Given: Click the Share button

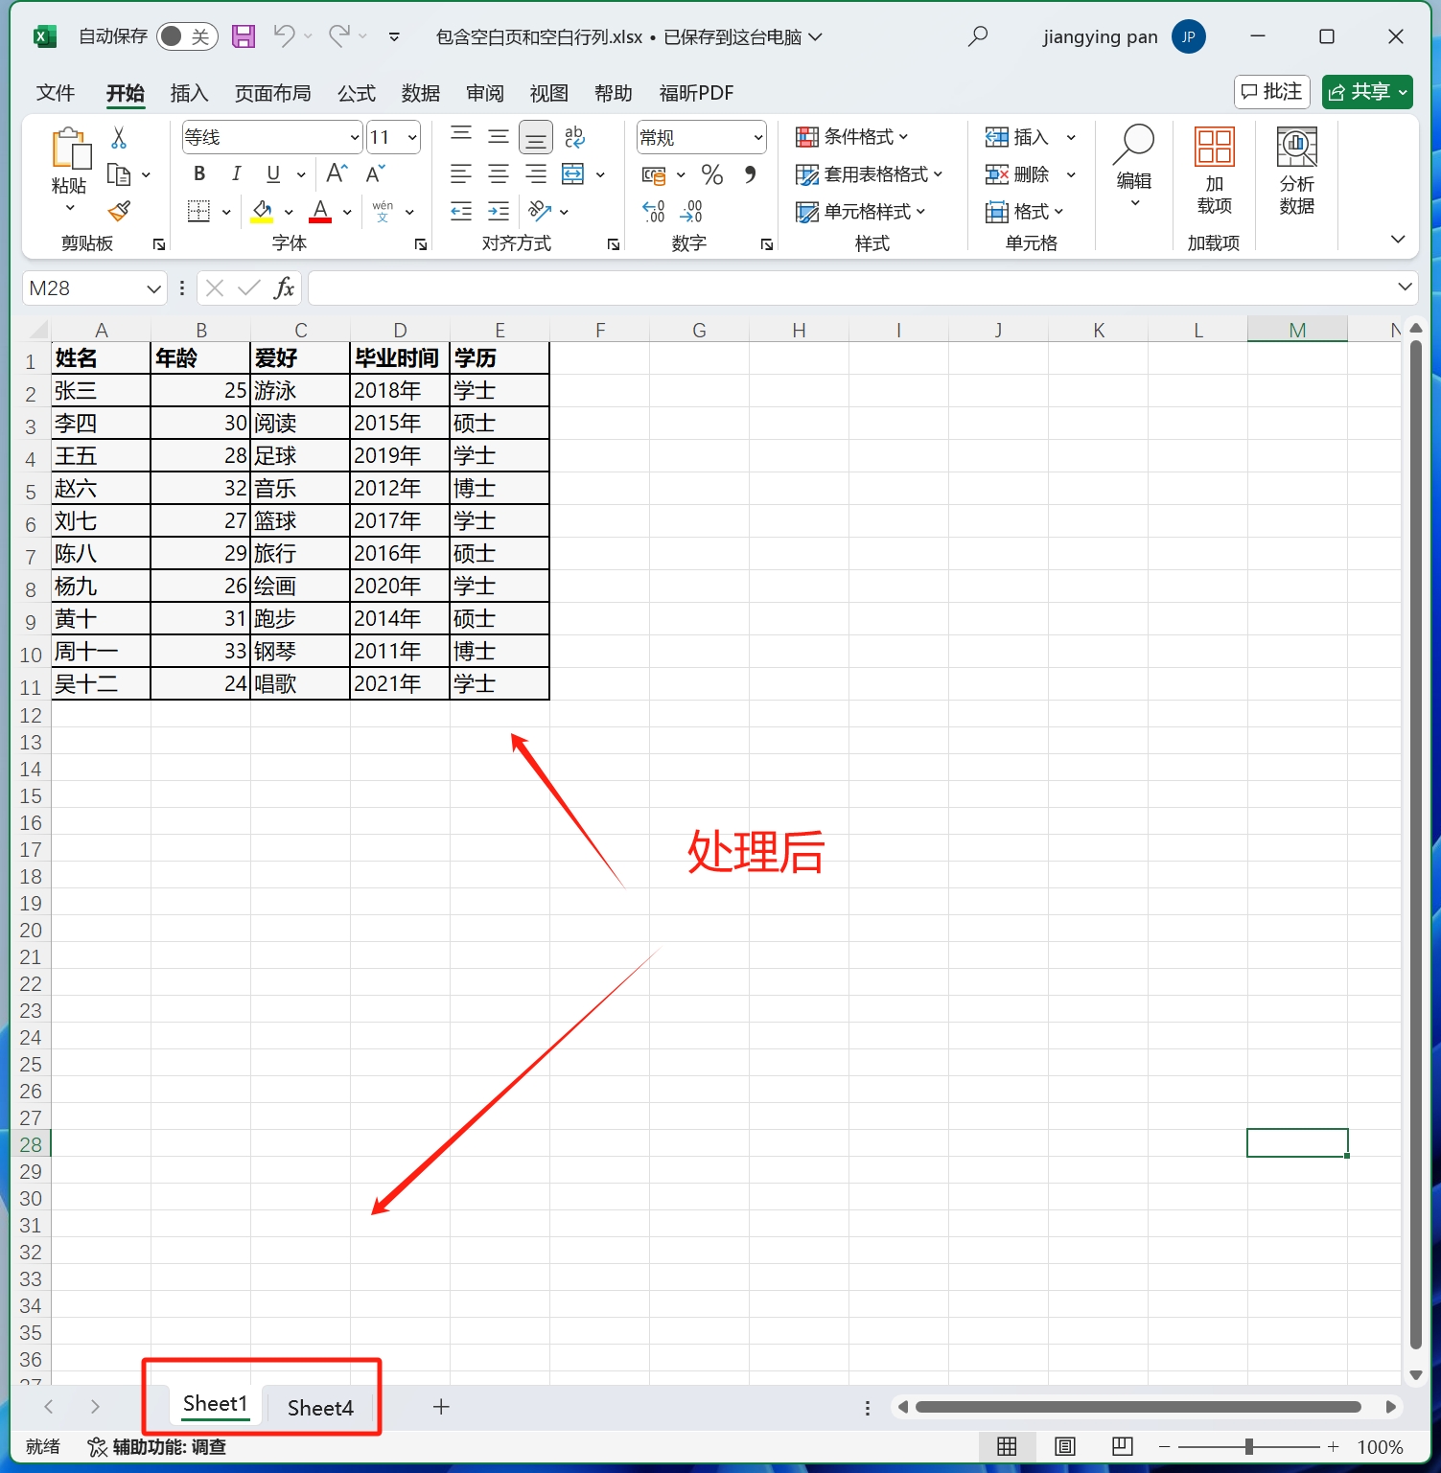Looking at the screenshot, I should pos(1366,92).
